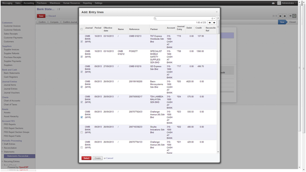Viewport: 306px width, 172px height.
Task: Check the Skylite Innovations row checkbox
Action: click(x=82, y=132)
